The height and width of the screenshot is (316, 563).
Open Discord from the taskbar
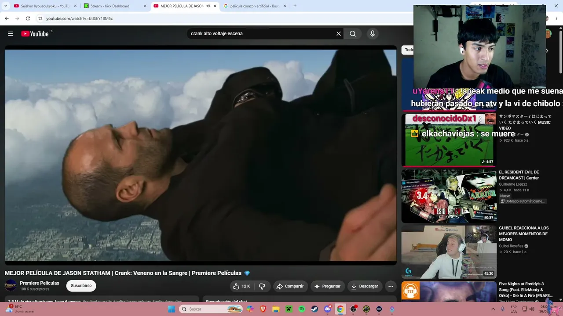327,309
